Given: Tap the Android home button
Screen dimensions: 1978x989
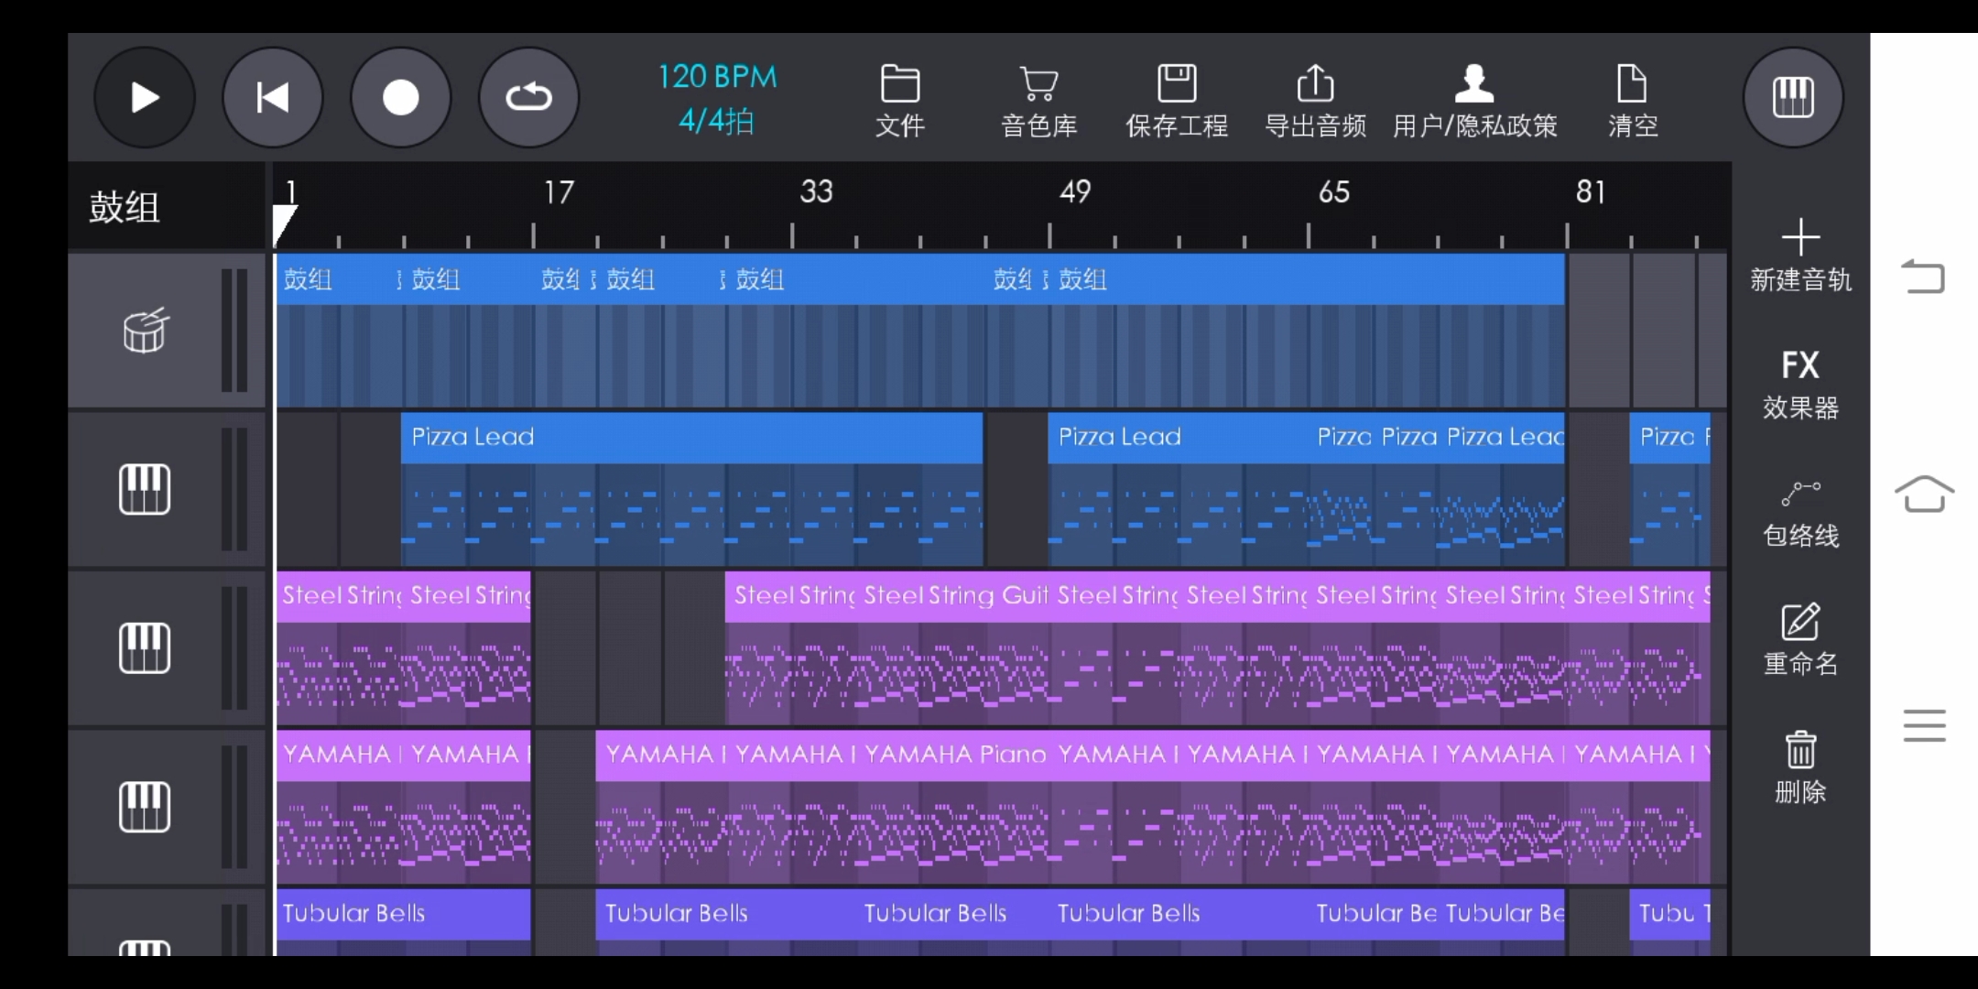Looking at the screenshot, I should (1923, 494).
